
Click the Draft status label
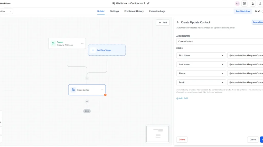click(258, 11)
